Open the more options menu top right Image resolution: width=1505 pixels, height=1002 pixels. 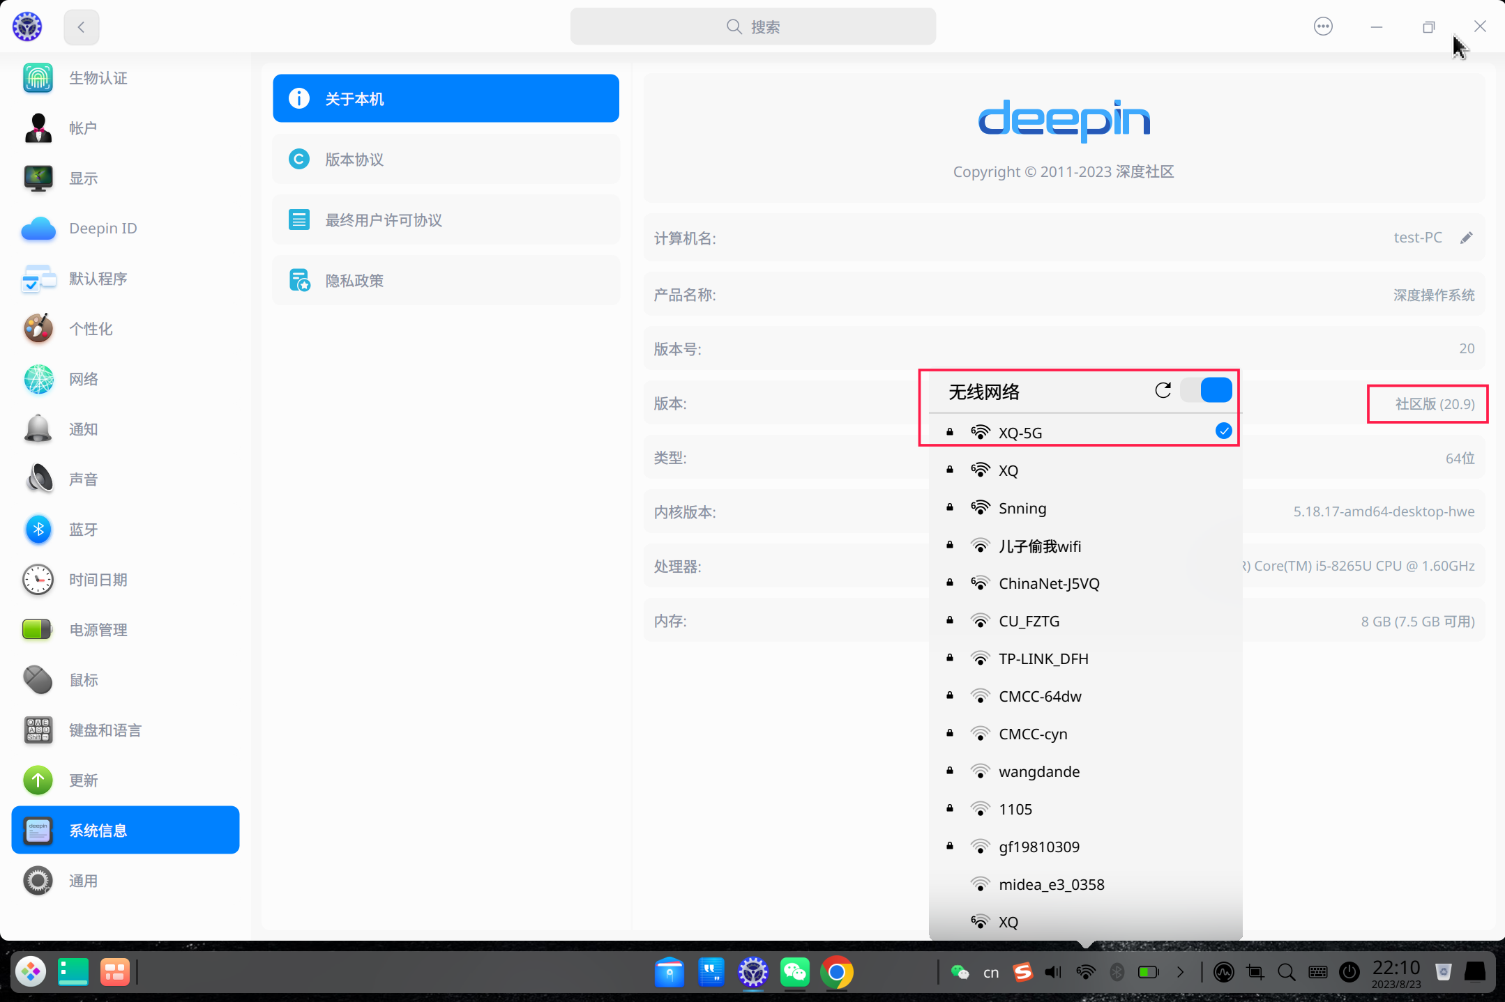tap(1322, 26)
